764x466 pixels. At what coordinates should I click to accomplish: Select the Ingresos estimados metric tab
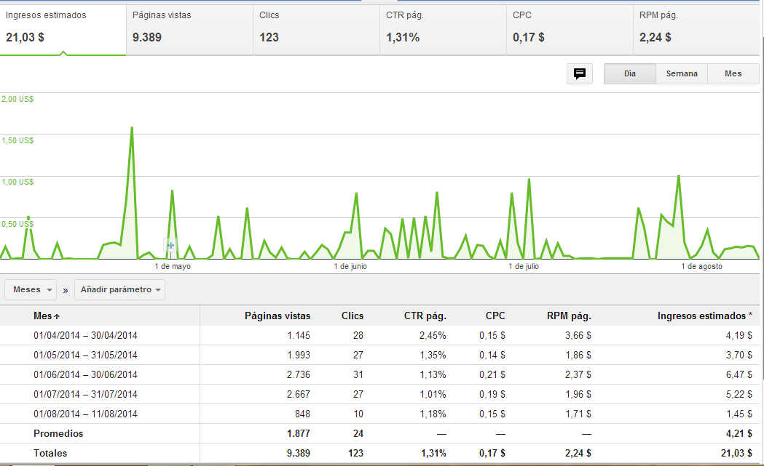click(x=63, y=30)
